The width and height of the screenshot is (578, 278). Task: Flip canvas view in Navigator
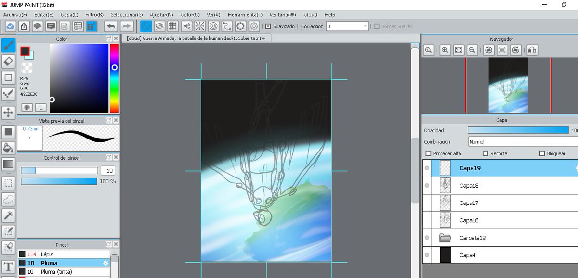pyautogui.click(x=532, y=50)
